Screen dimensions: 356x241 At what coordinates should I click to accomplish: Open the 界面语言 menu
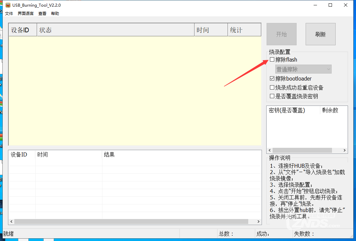point(26,14)
